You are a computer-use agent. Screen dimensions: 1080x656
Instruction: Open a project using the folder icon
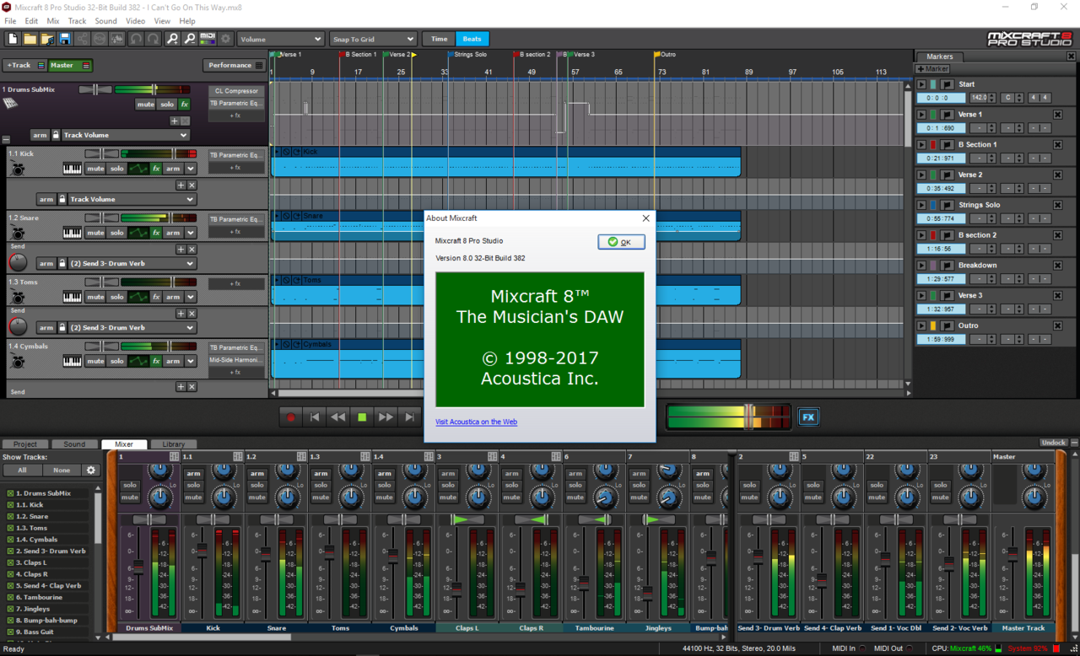pos(30,39)
